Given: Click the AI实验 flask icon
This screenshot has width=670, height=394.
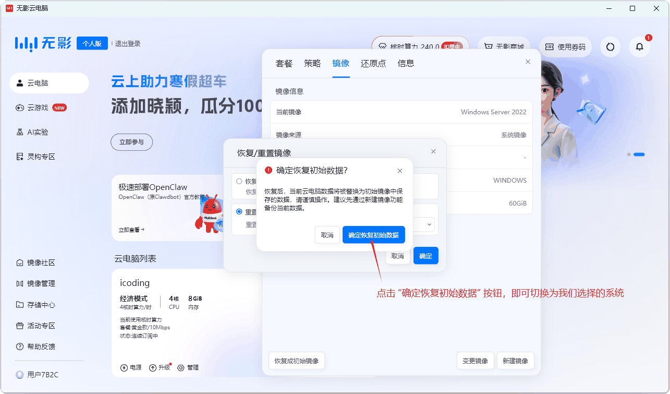Looking at the screenshot, I should tap(20, 132).
